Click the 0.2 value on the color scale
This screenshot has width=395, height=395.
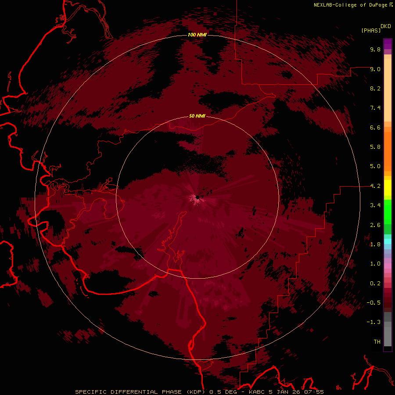[375, 284]
